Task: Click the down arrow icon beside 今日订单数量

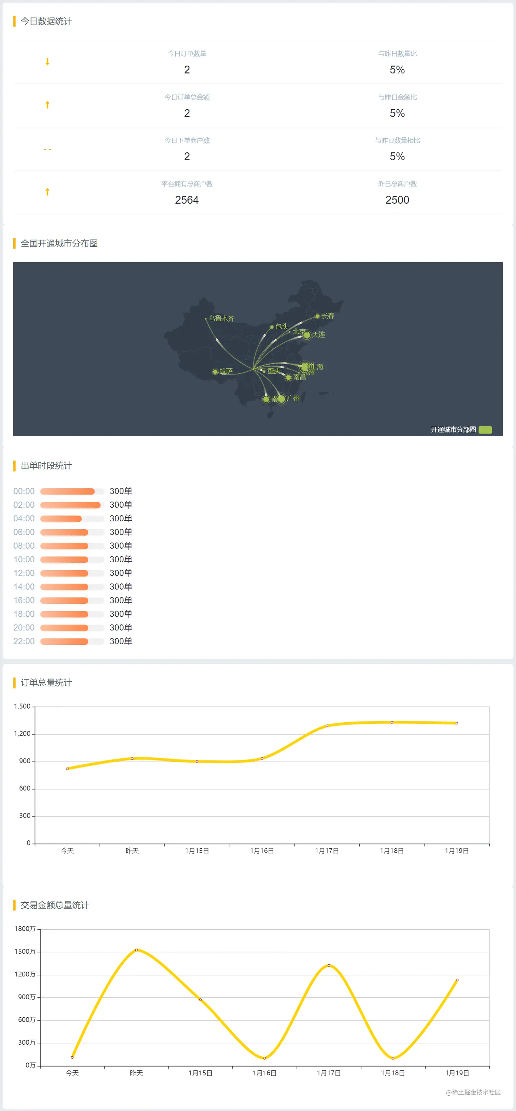Action: [x=47, y=62]
